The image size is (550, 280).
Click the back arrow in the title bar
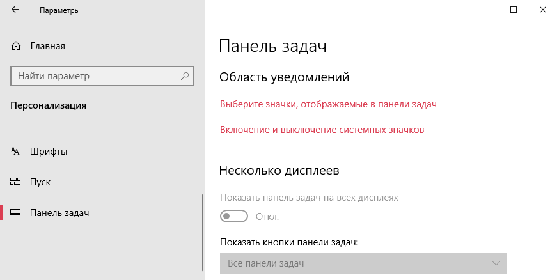15,10
